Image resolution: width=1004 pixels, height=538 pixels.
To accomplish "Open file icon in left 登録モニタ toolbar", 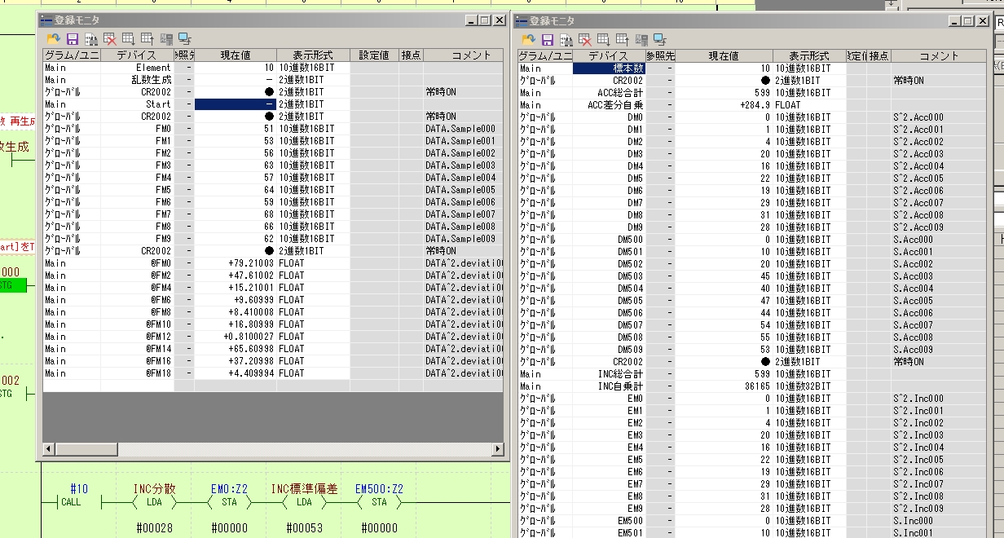I will [54, 38].
